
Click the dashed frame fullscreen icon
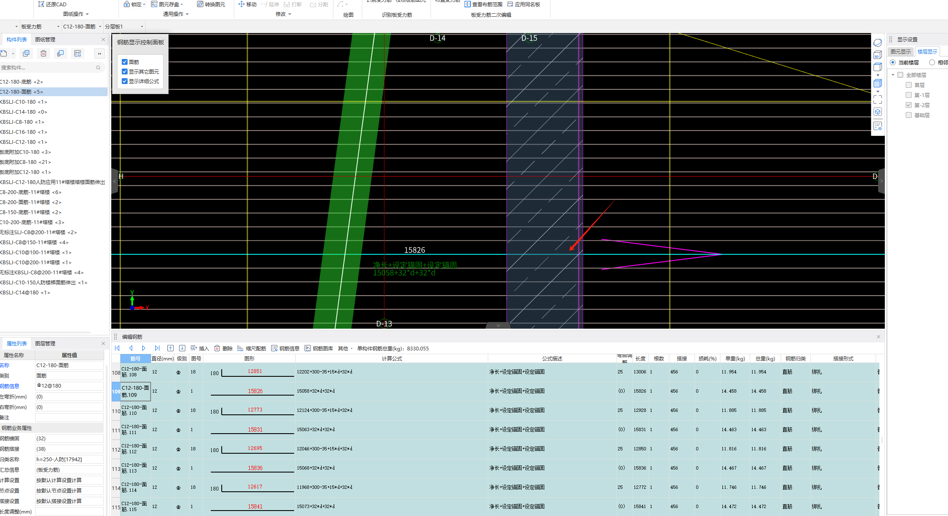[878, 99]
